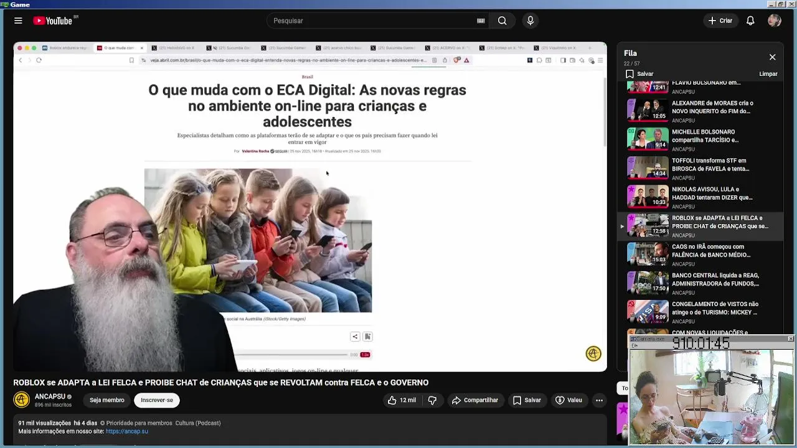Subscribe with Inscrever-se button
Screen dimensions: 797x448
coord(157,400)
